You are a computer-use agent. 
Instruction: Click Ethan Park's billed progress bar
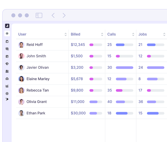[96, 113]
